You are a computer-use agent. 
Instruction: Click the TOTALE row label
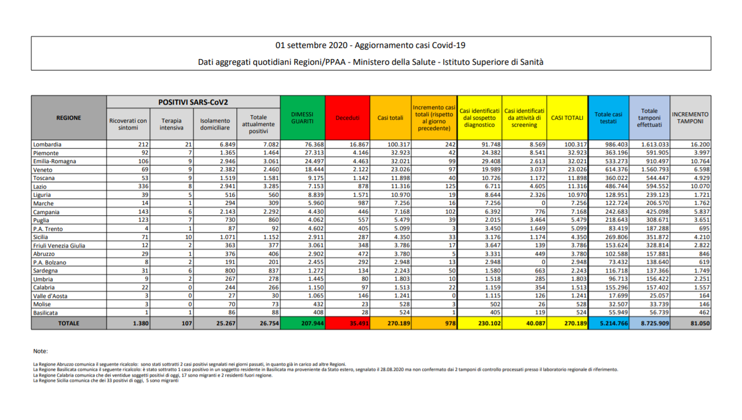(69, 323)
